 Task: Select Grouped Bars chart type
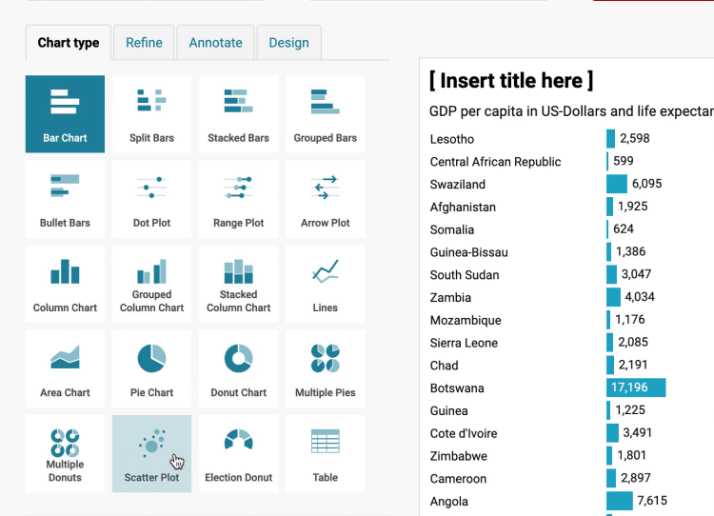click(x=326, y=114)
